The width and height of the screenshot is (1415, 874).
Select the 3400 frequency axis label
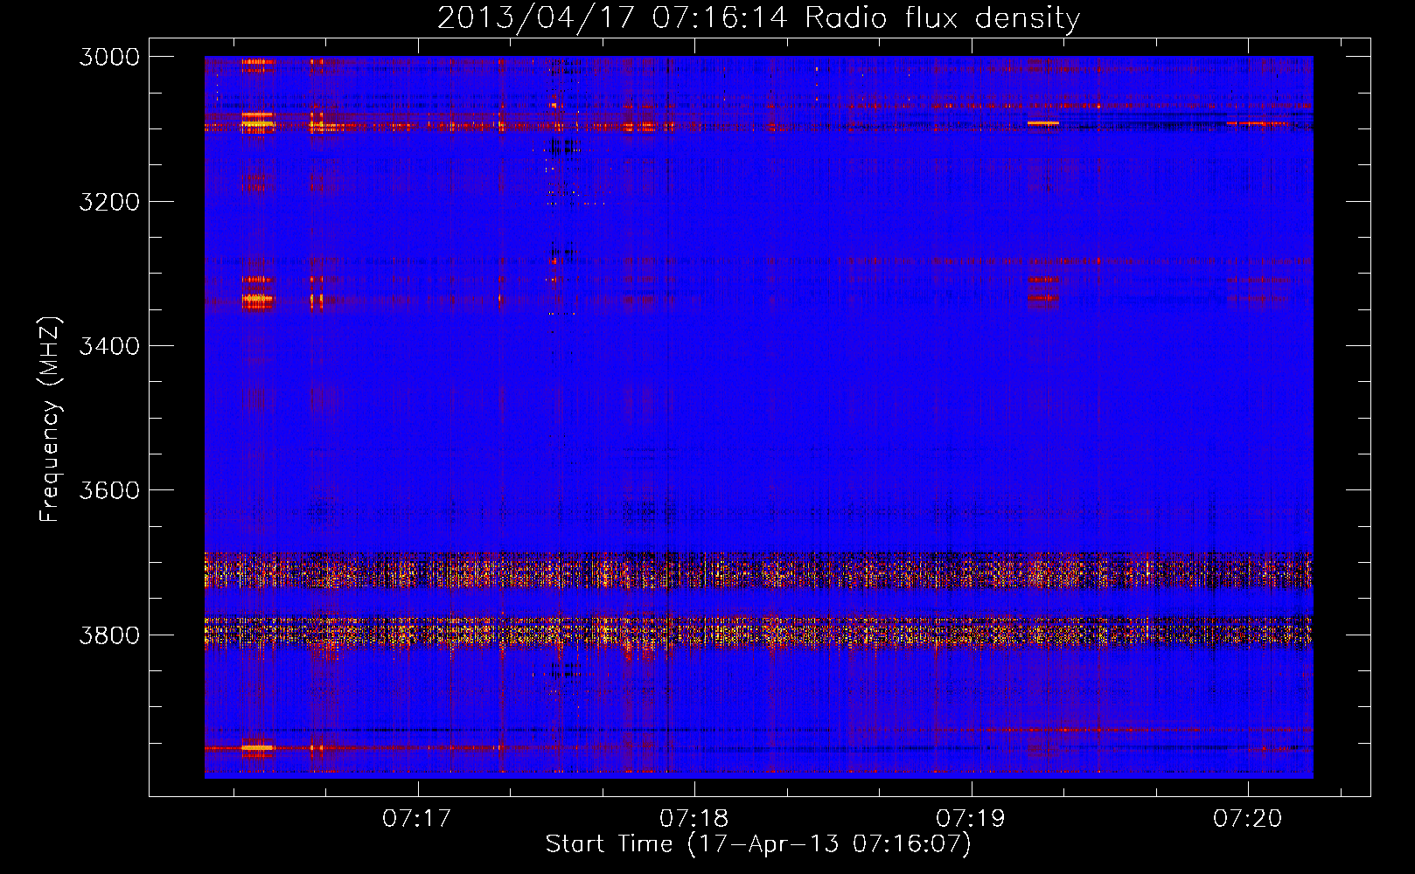point(108,346)
